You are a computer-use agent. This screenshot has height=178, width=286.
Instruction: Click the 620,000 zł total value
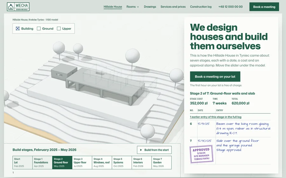[241, 103]
